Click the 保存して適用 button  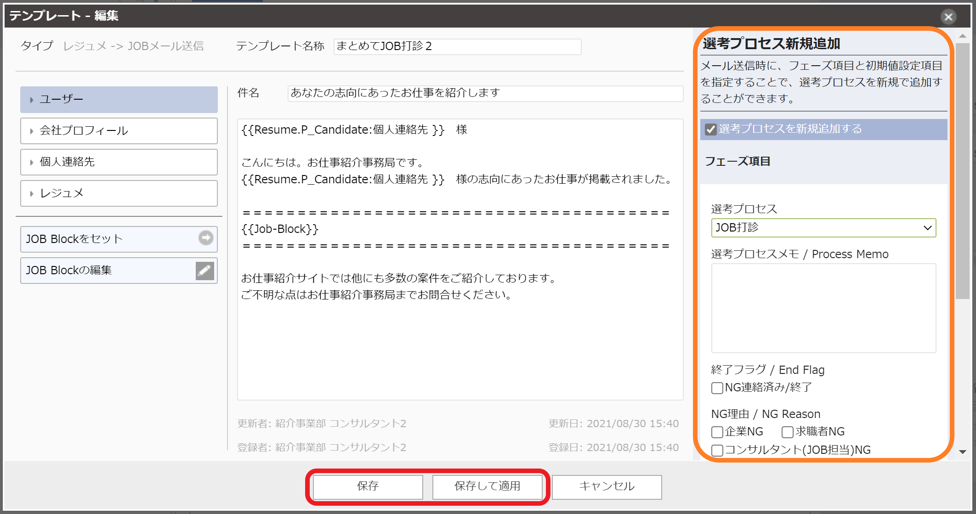[x=487, y=486]
